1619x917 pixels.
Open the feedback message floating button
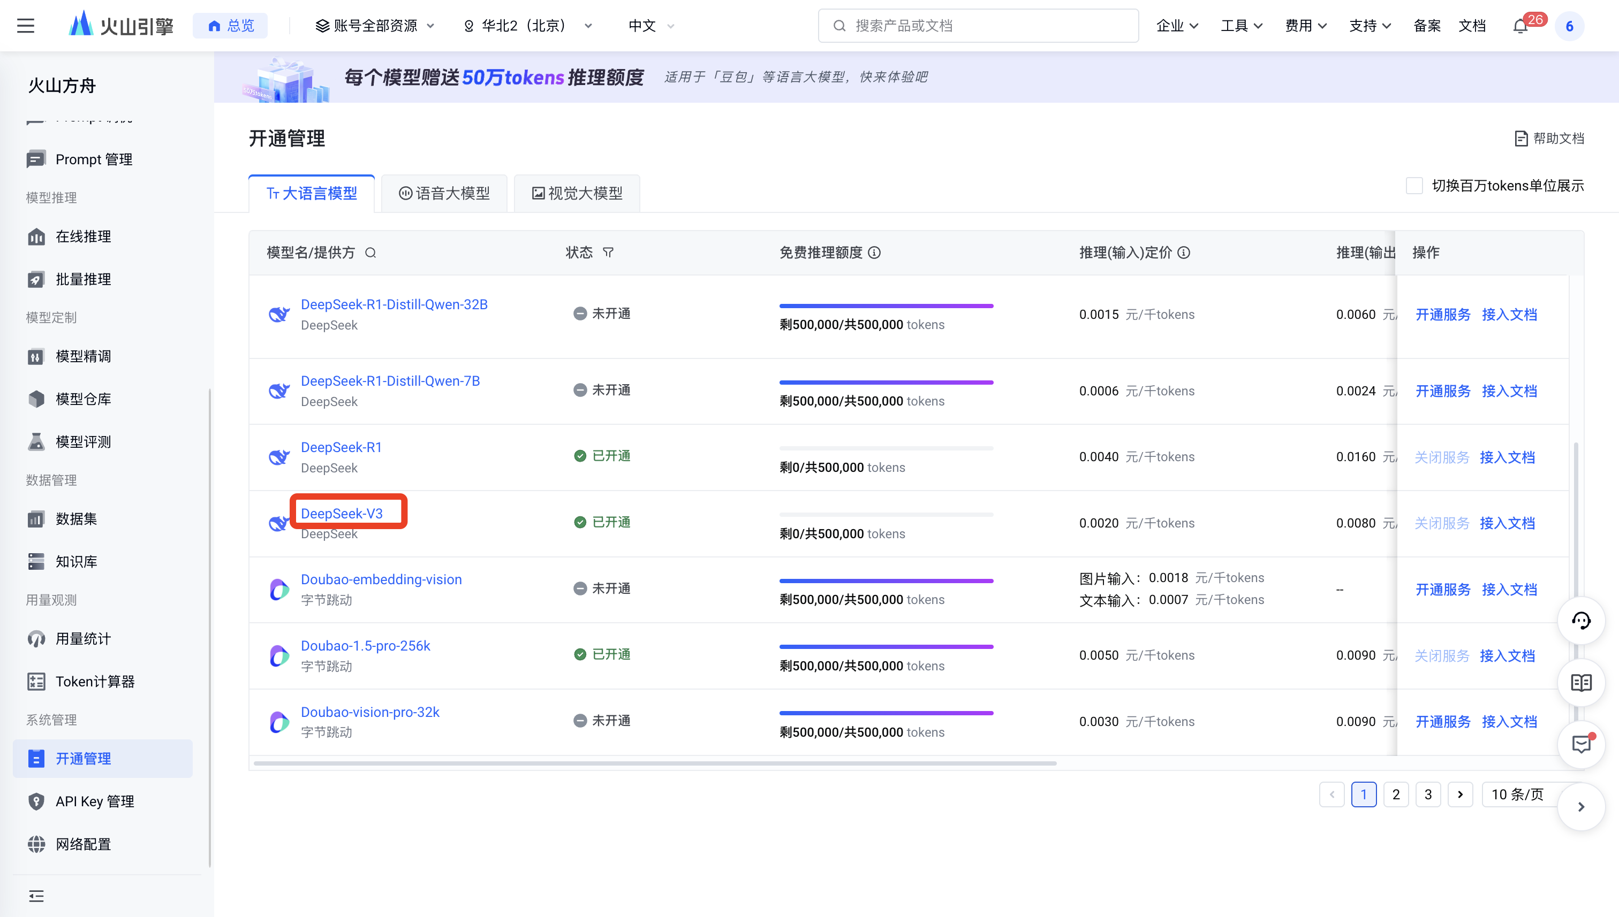pos(1580,744)
